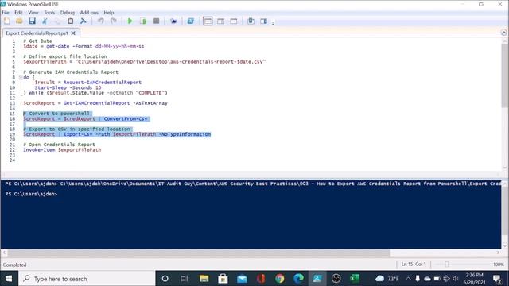The height and width of the screenshot is (286, 509).
Task: Click the Get-IAMCredentialReport -AsTextArray line
Action: [x=95, y=103]
